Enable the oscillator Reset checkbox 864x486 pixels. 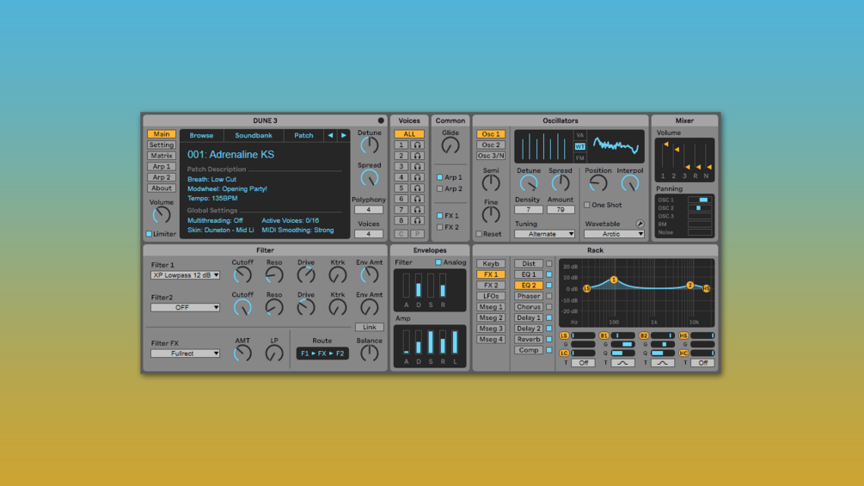pyautogui.click(x=479, y=234)
